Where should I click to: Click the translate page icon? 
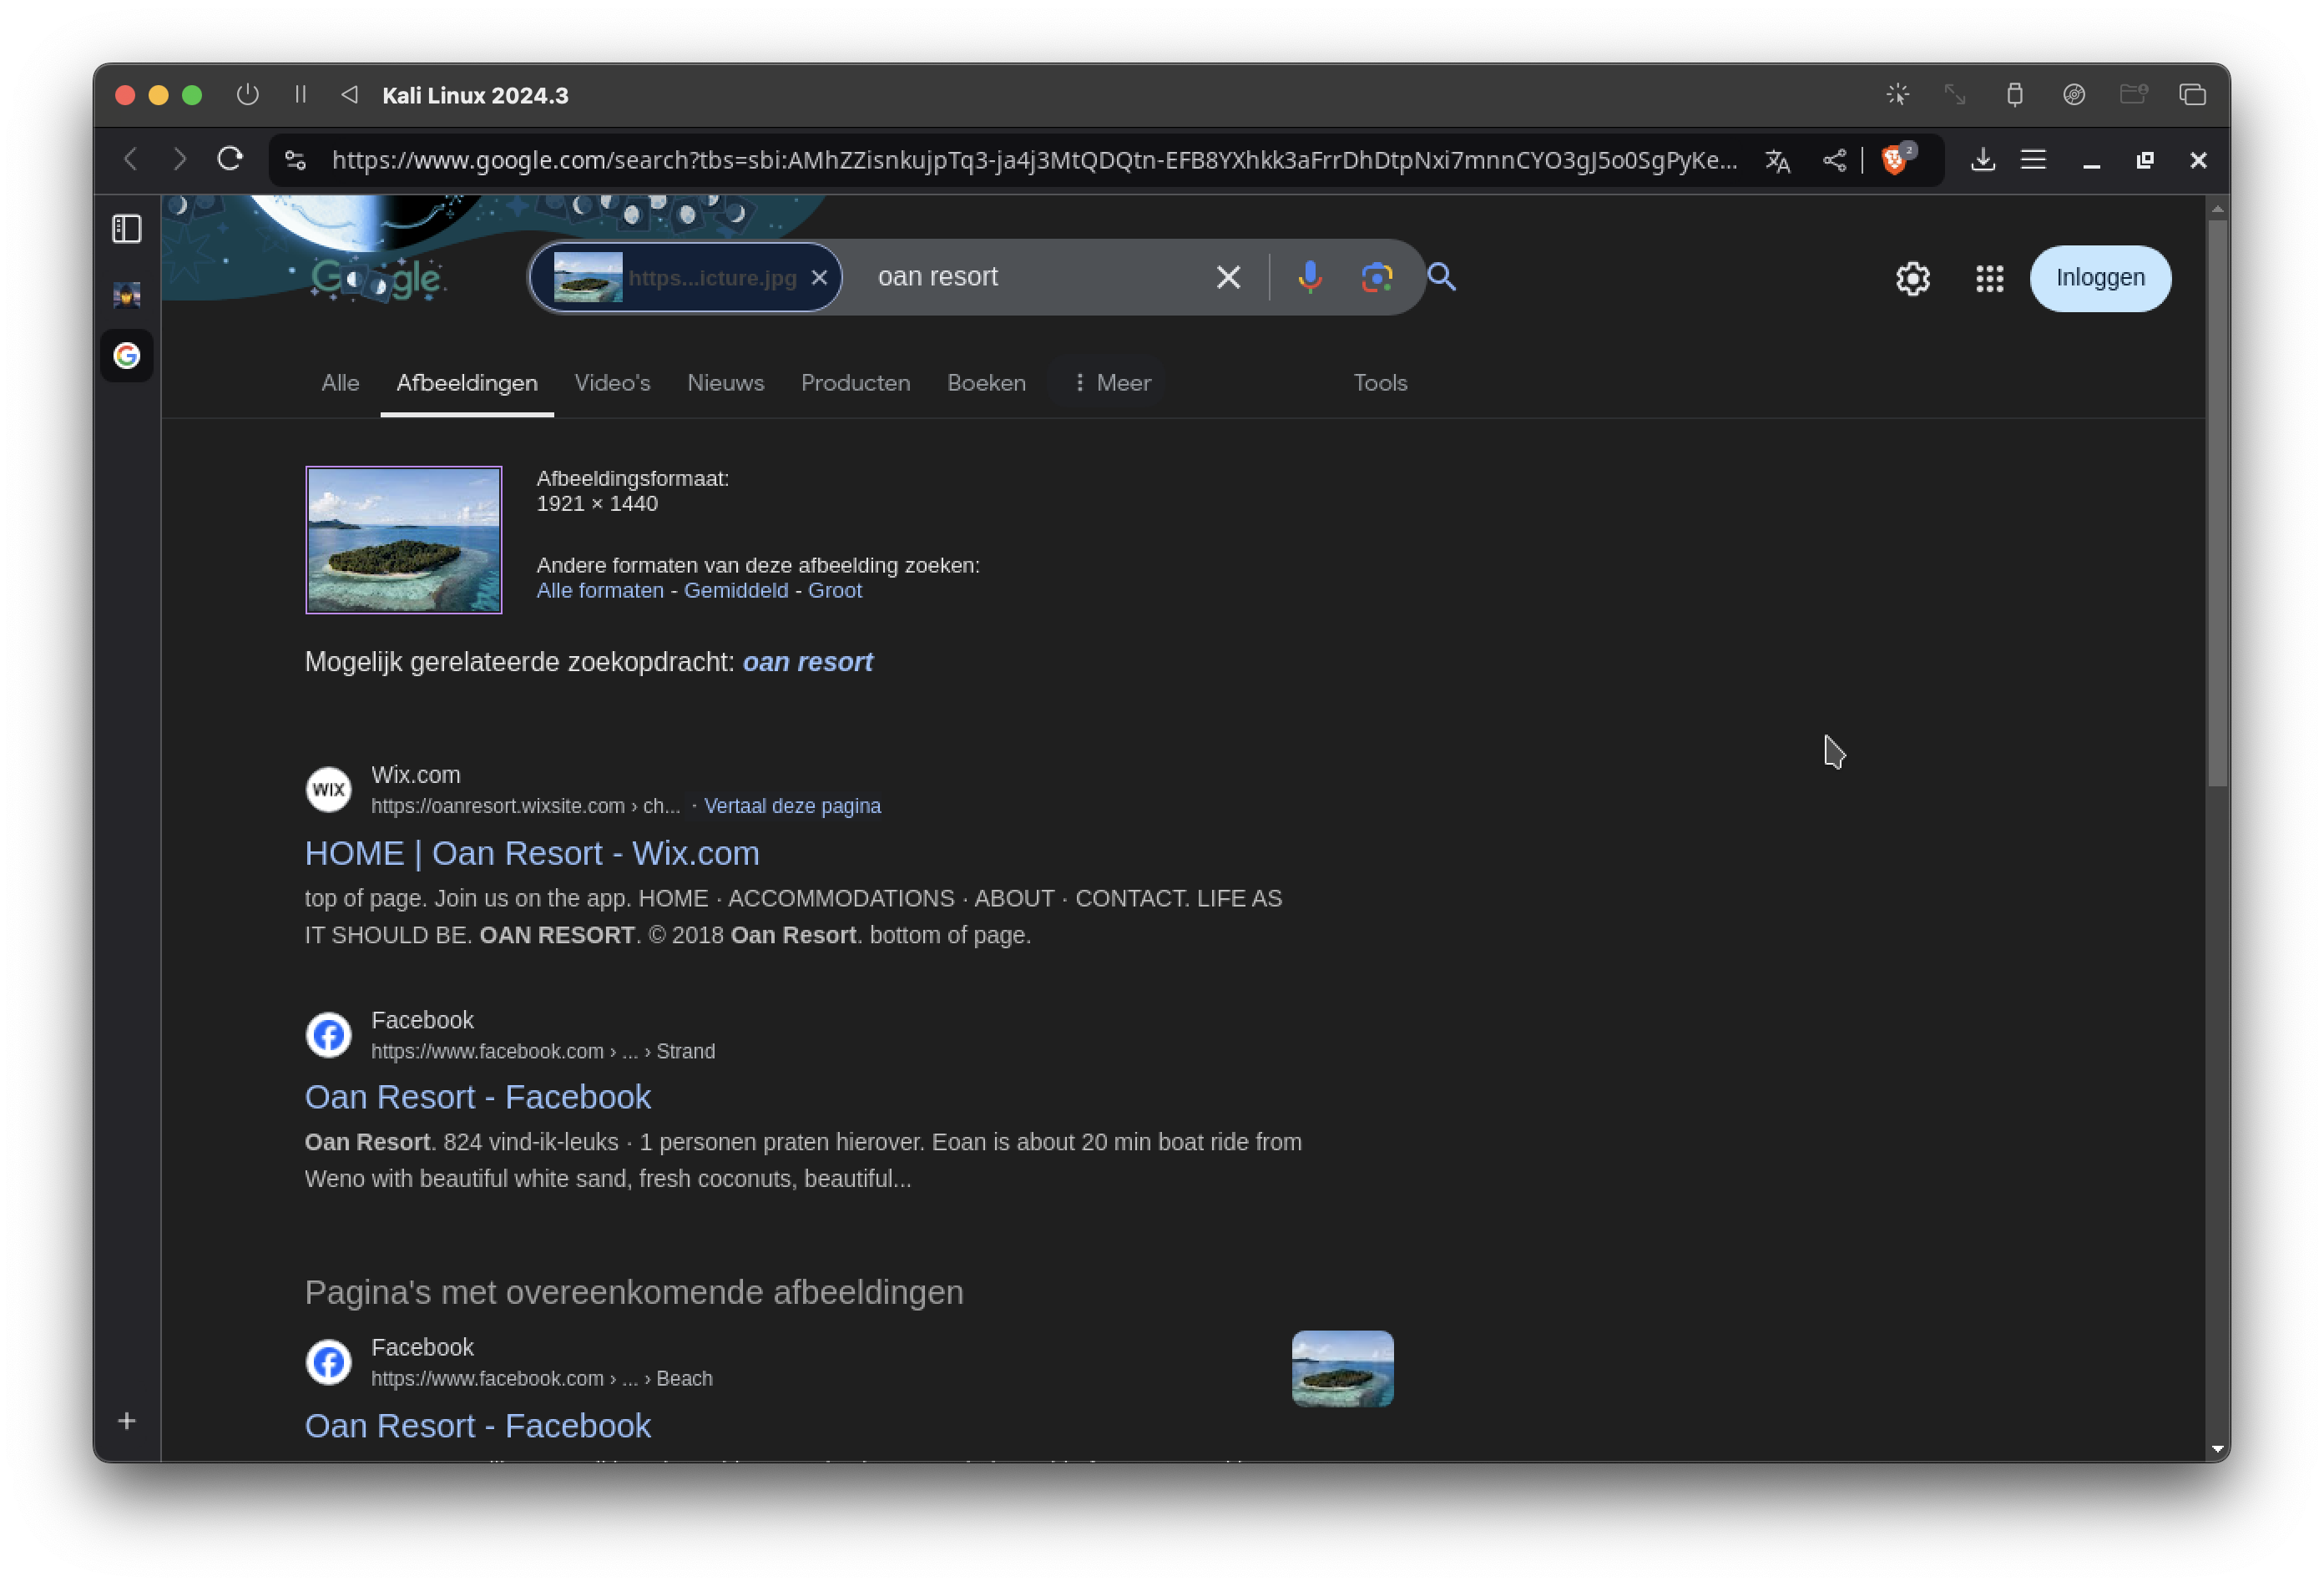1777,160
